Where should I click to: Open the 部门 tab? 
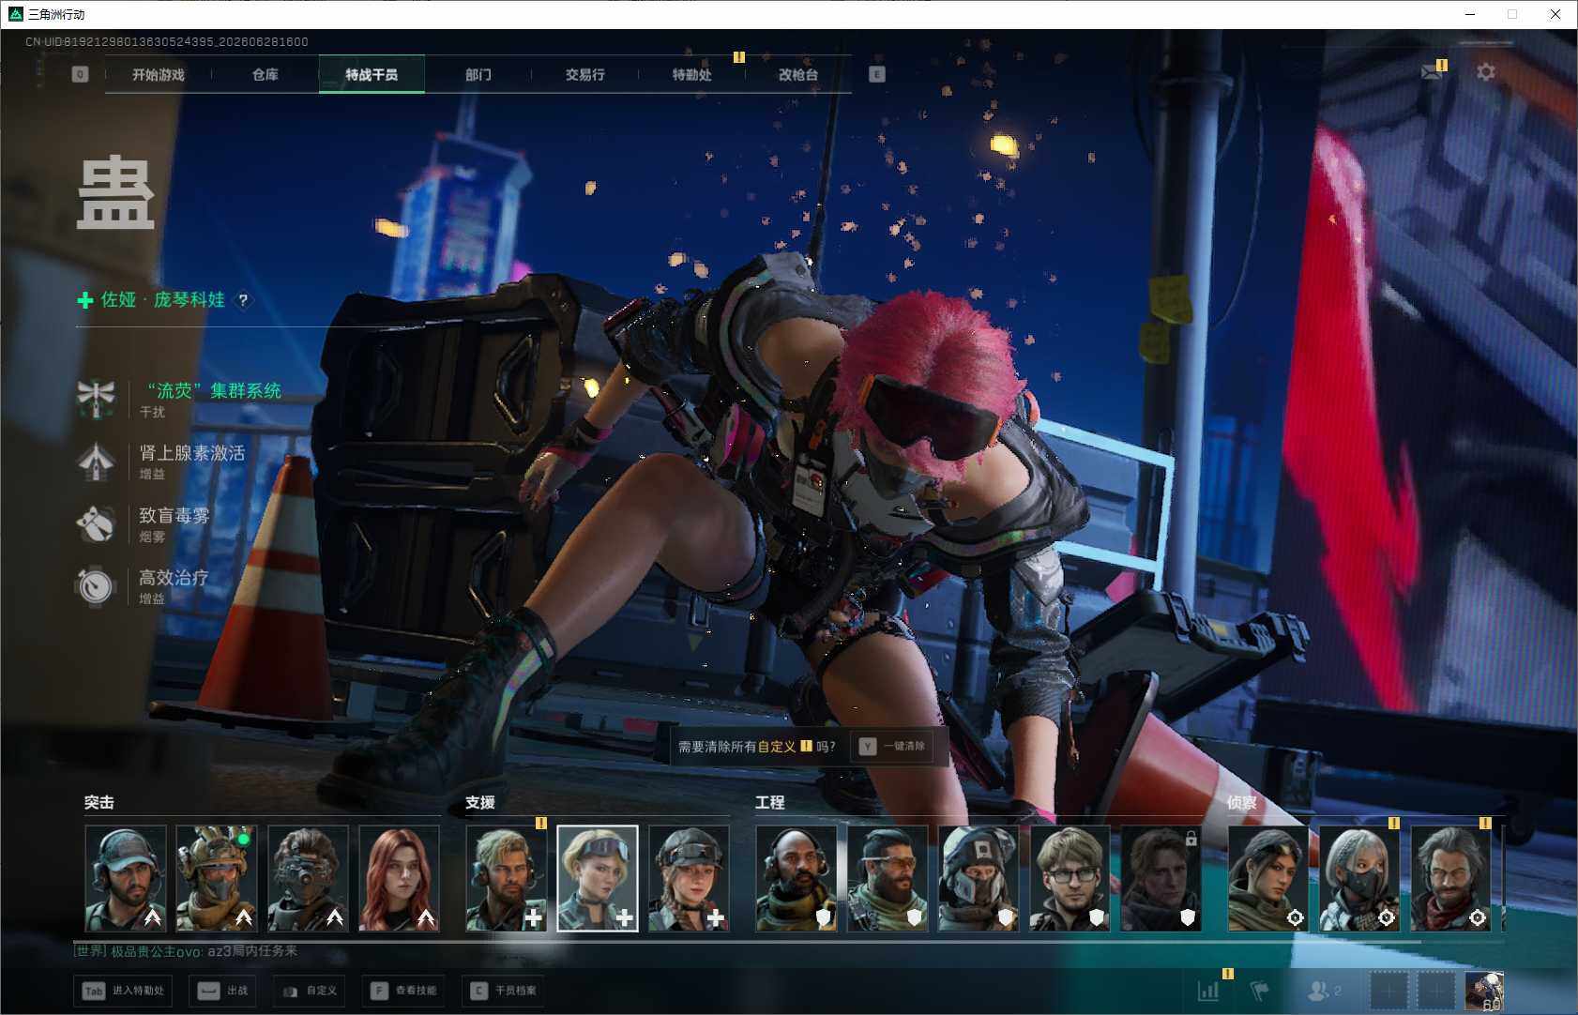(478, 75)
